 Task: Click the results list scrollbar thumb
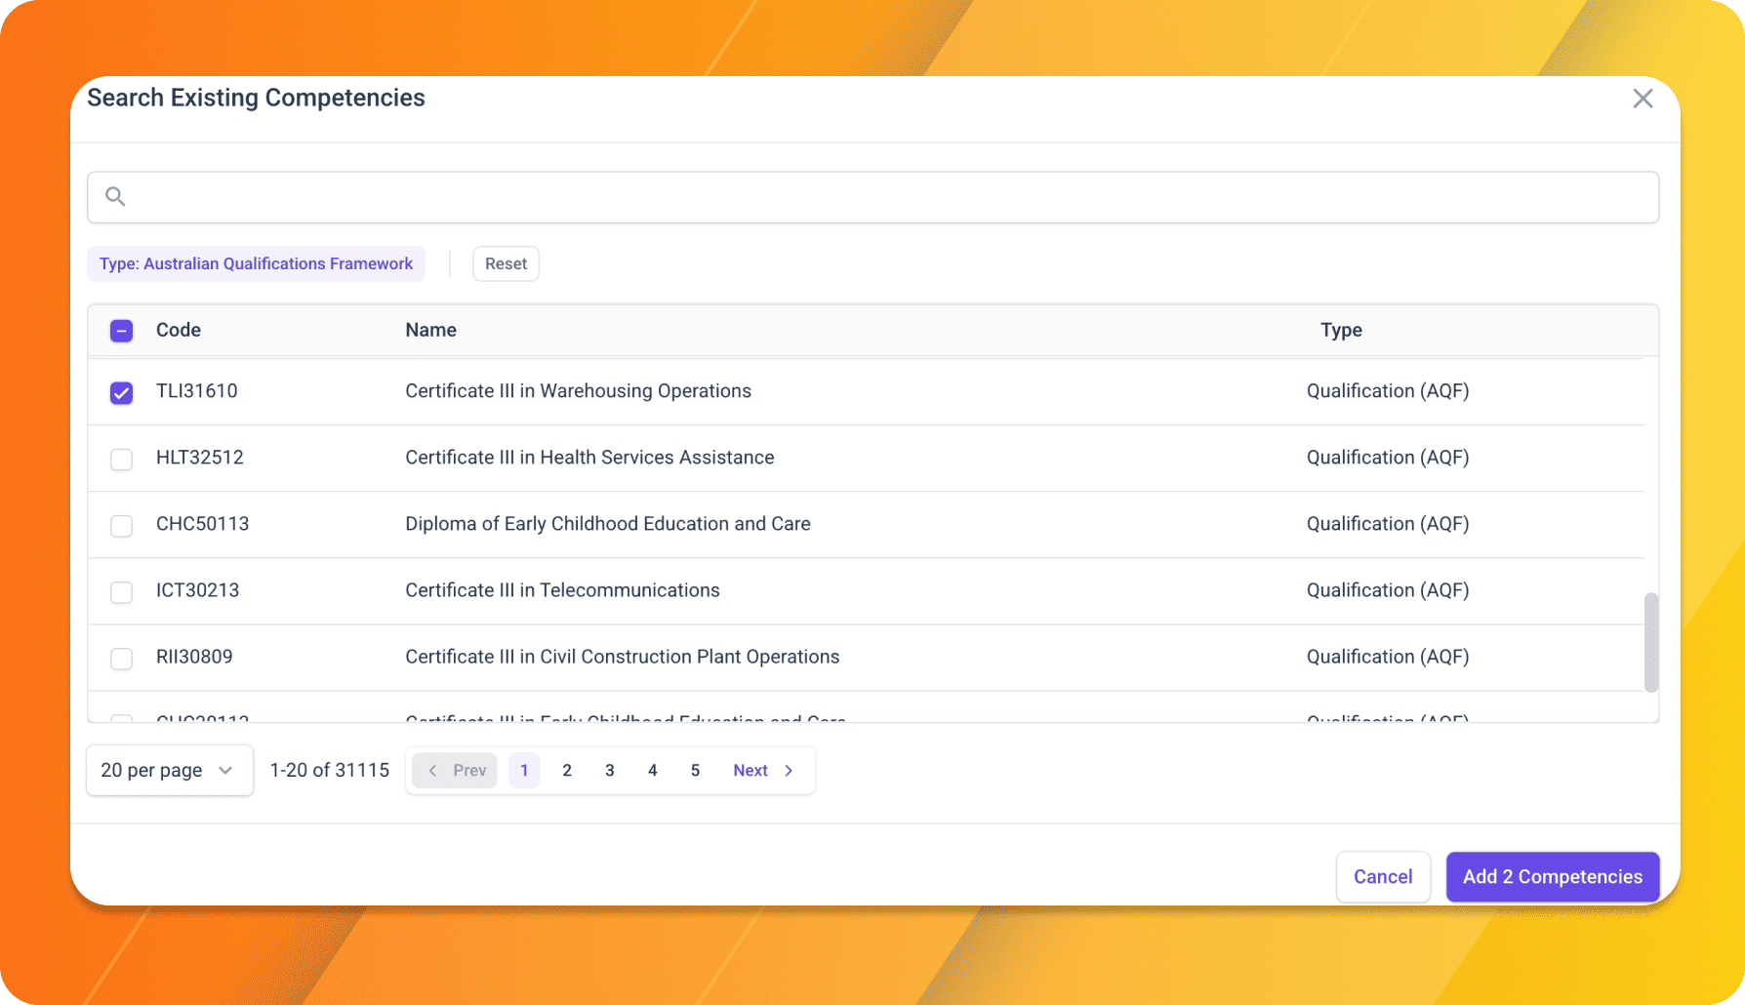tap(1651, 642)
